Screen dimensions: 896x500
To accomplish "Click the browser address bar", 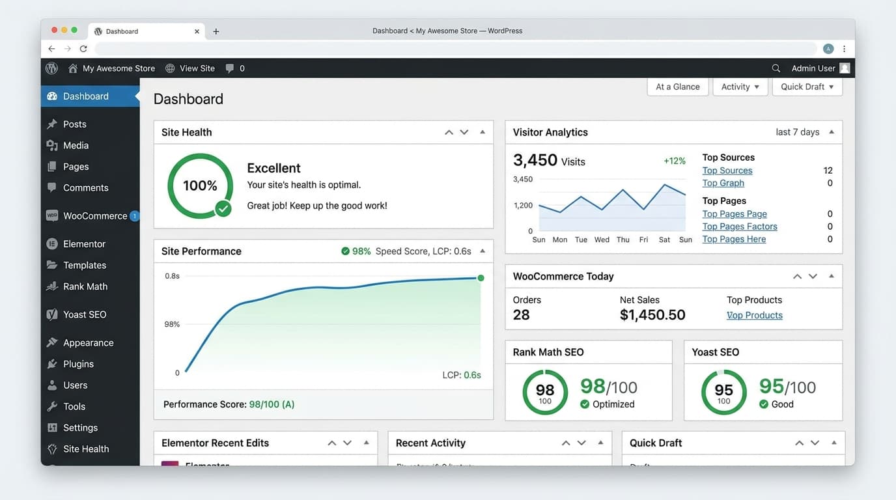I will [x=456, y=49].
